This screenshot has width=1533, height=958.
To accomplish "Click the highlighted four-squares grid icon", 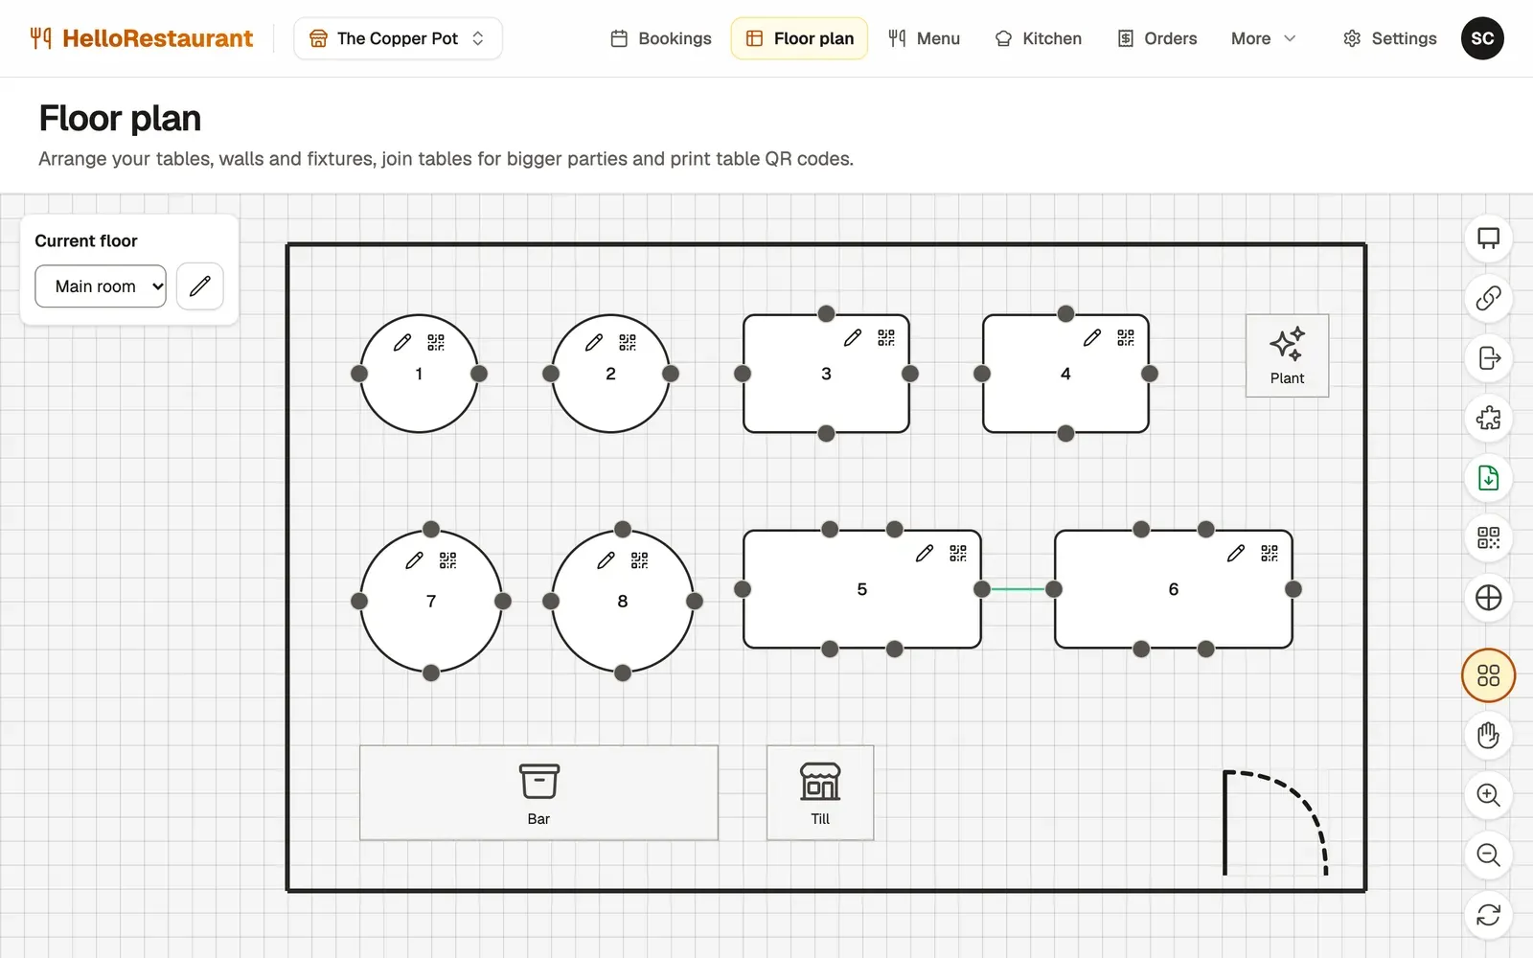I will pos(1488,675).
